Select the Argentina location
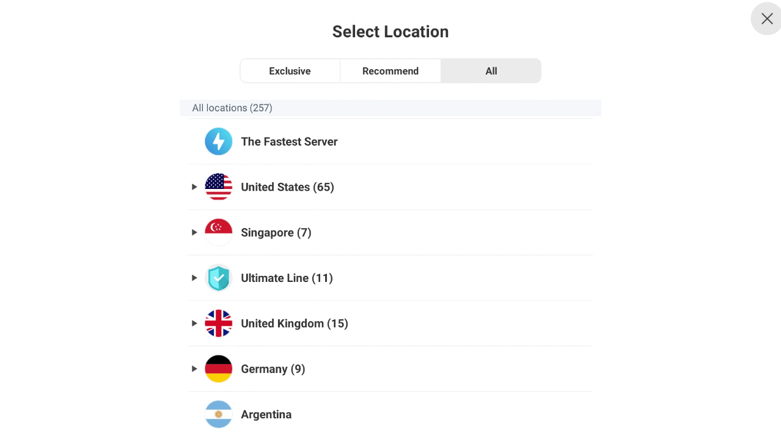The width and height of the screenshot is (781, 433). tap(266, 415)
